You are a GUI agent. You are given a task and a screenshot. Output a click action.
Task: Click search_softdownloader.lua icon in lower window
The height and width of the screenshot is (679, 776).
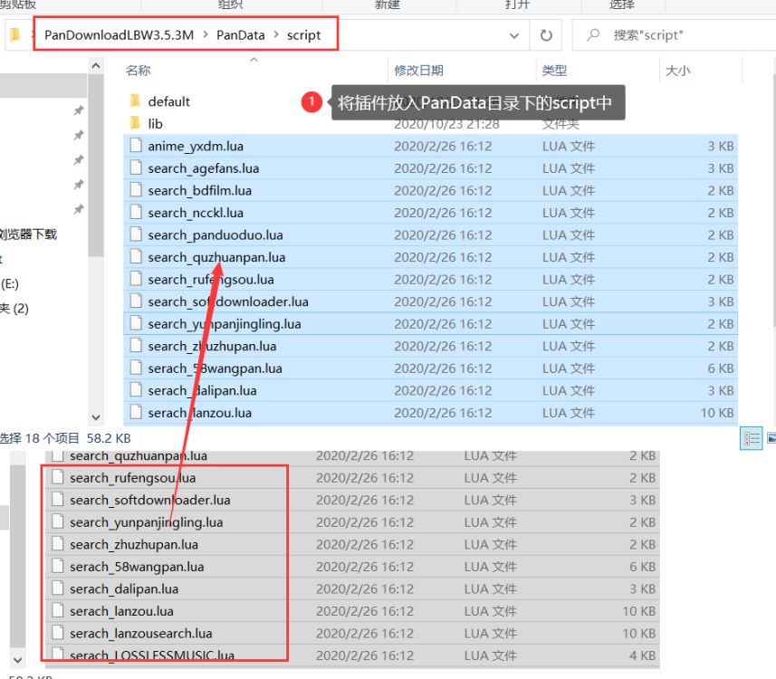58,500
